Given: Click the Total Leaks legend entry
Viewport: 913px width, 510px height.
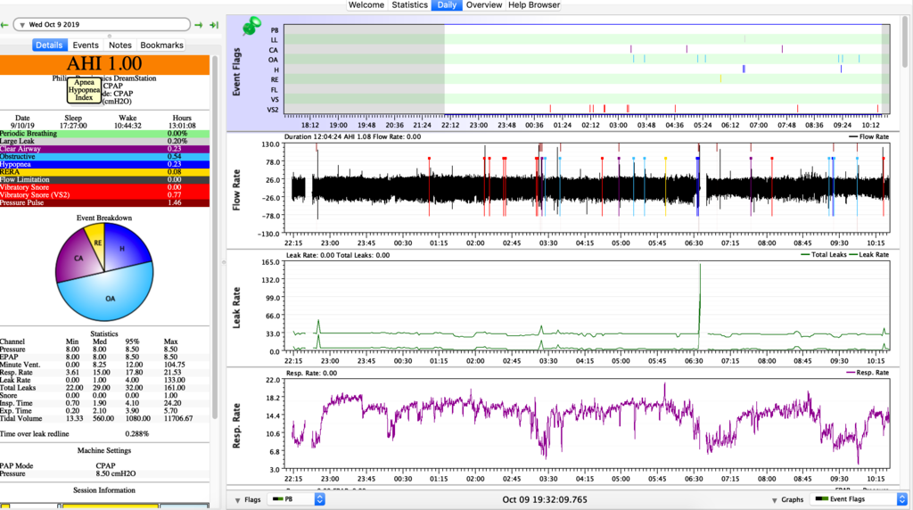Looking at the screenshot, I should (x=823, y=254).
